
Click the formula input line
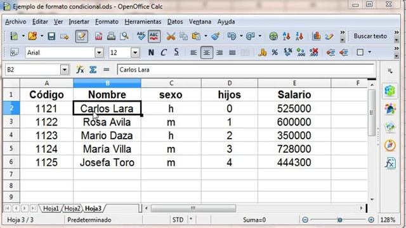point(246,70)
